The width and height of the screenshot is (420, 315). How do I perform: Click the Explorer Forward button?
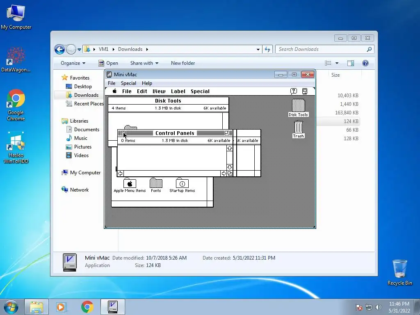pos(71,49)
